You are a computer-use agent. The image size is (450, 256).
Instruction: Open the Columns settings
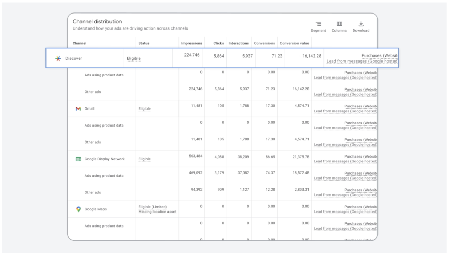click(339, 26)
